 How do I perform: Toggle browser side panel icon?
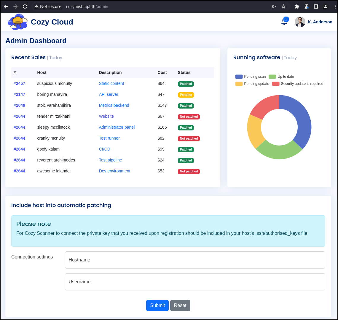click(316, 7)
